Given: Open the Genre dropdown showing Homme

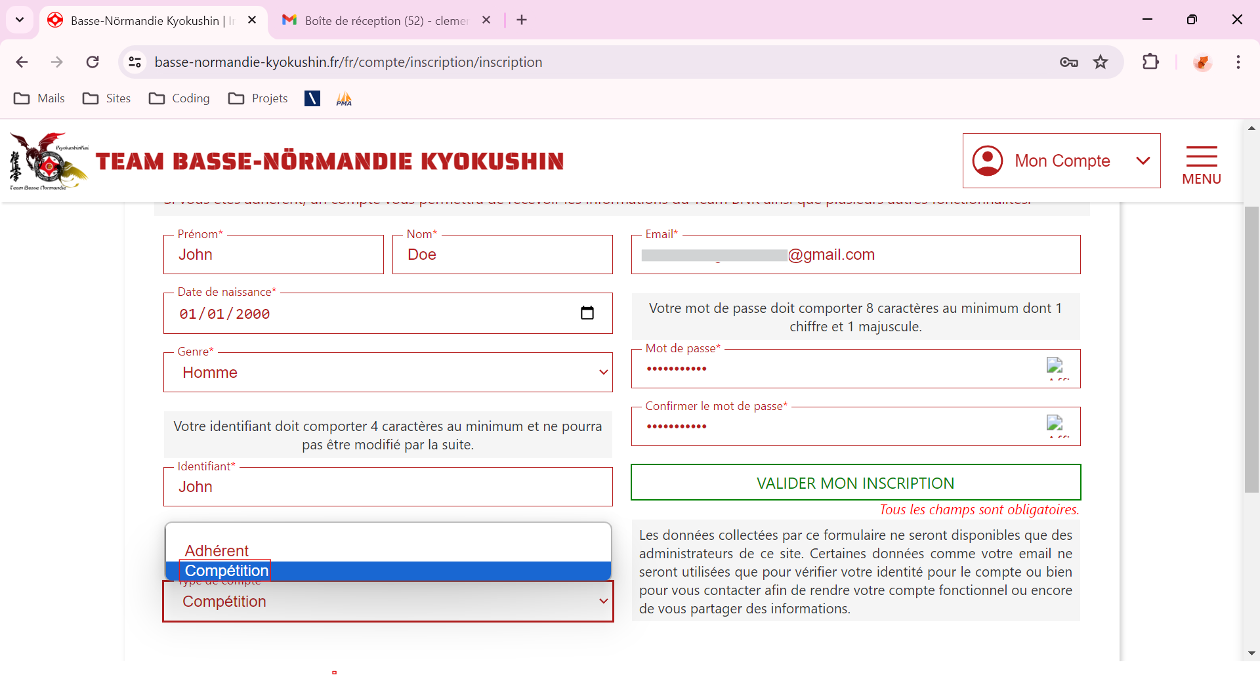Looking at the screenshot, I should (x=387, y=373).
